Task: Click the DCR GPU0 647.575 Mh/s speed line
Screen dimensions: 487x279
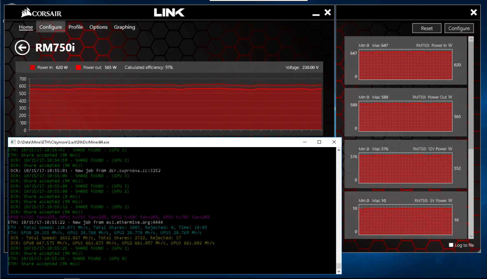Action: pyautogui.click(x=113, y=243)
